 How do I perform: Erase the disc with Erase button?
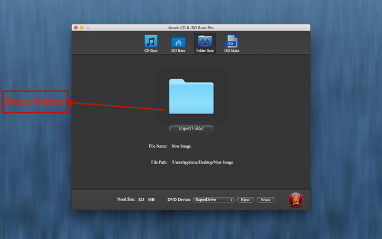(266, 200)
